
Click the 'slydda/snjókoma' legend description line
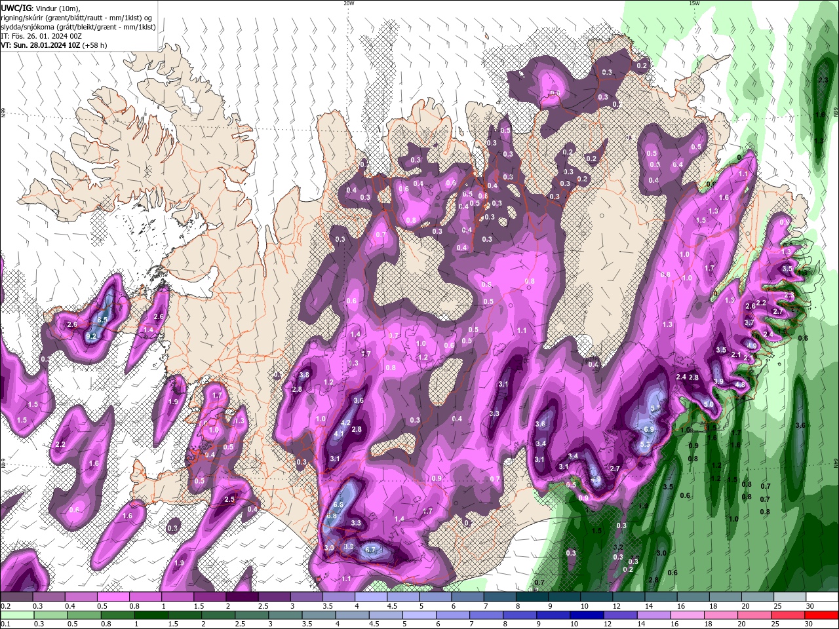click(78, 27)
